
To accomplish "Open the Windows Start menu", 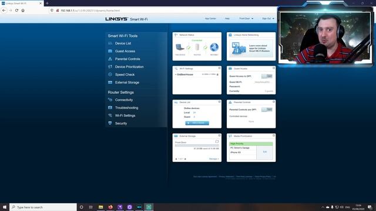I will 5,207.
